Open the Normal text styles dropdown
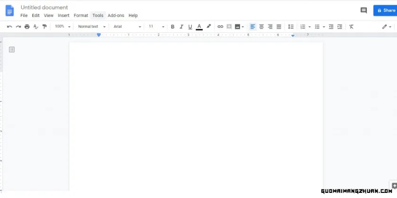Screen dimensions: 397x198 92,26
